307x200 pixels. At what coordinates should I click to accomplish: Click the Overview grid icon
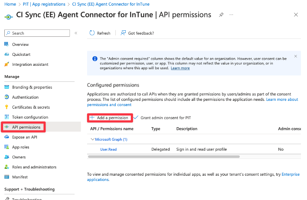click(7, 44)
